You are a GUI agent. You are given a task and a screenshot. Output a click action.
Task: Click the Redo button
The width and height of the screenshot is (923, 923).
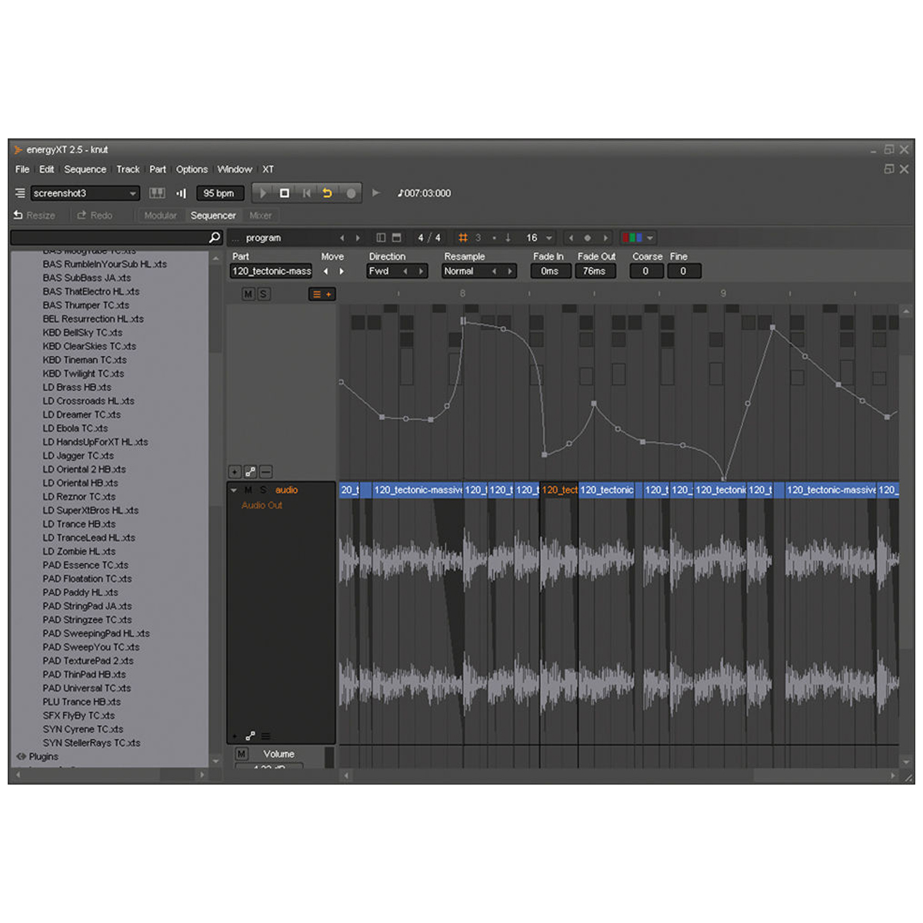(x=95, y=215)
